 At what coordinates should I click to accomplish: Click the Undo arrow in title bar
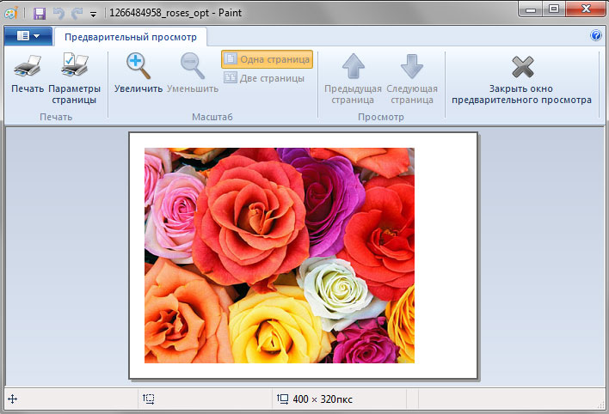click(58, 13)
